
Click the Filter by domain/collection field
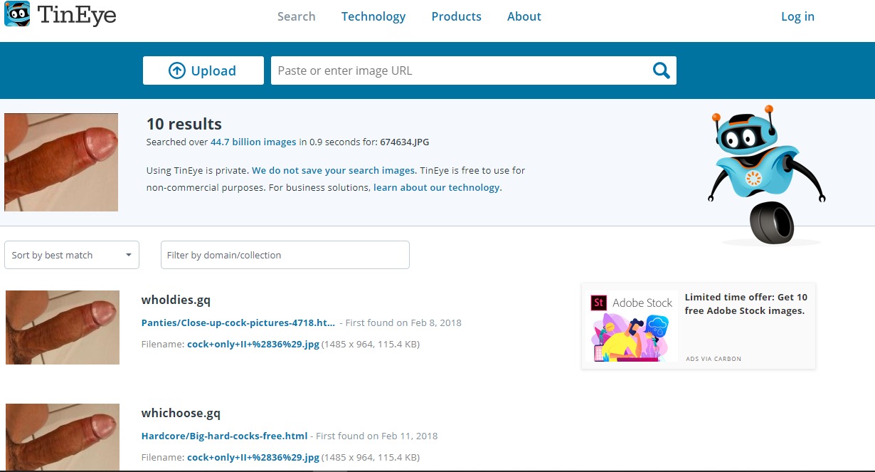(285, 255)
